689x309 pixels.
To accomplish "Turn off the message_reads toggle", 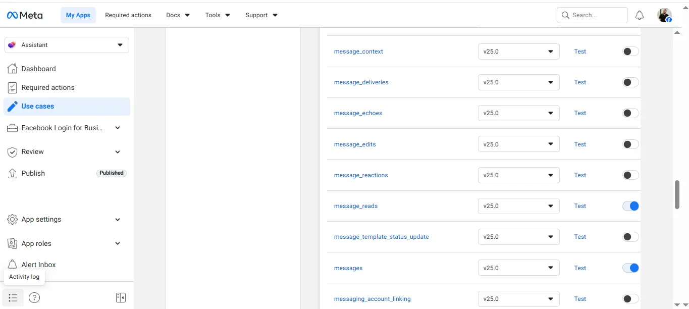I will tap(630, 205).
